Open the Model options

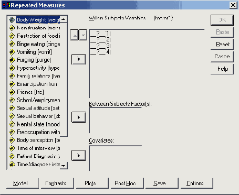23,183
